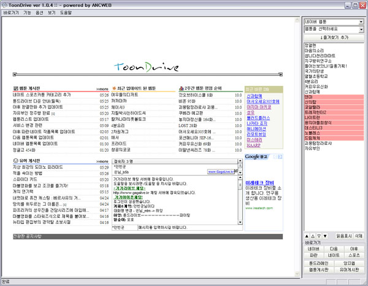This screenshot has height=286, width=368.
Task: Click the 가가라이브 채팅 green link
Action: (129, 188)
